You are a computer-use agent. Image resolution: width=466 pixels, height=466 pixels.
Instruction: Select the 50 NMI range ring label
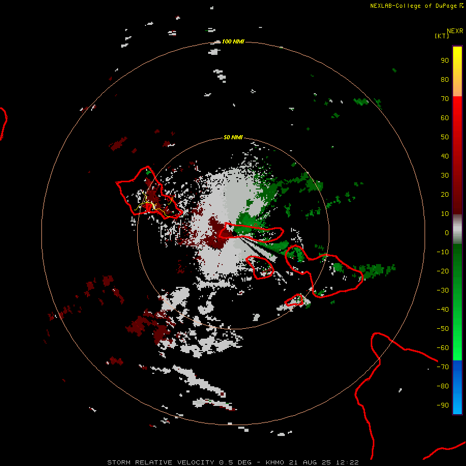click(233, 137)
